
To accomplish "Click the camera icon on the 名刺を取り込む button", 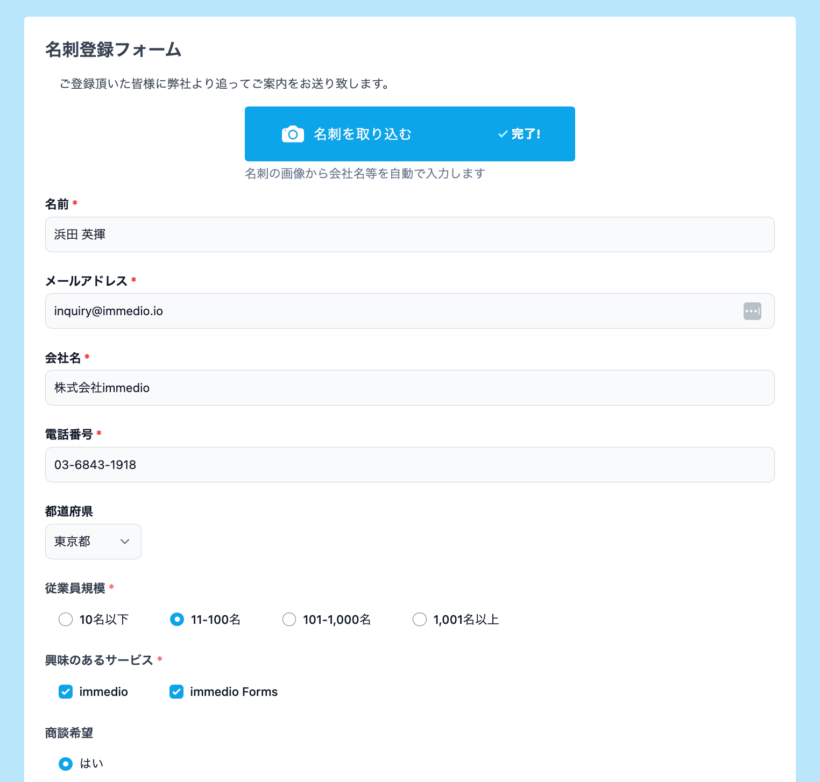I will (x=293, y=134).
